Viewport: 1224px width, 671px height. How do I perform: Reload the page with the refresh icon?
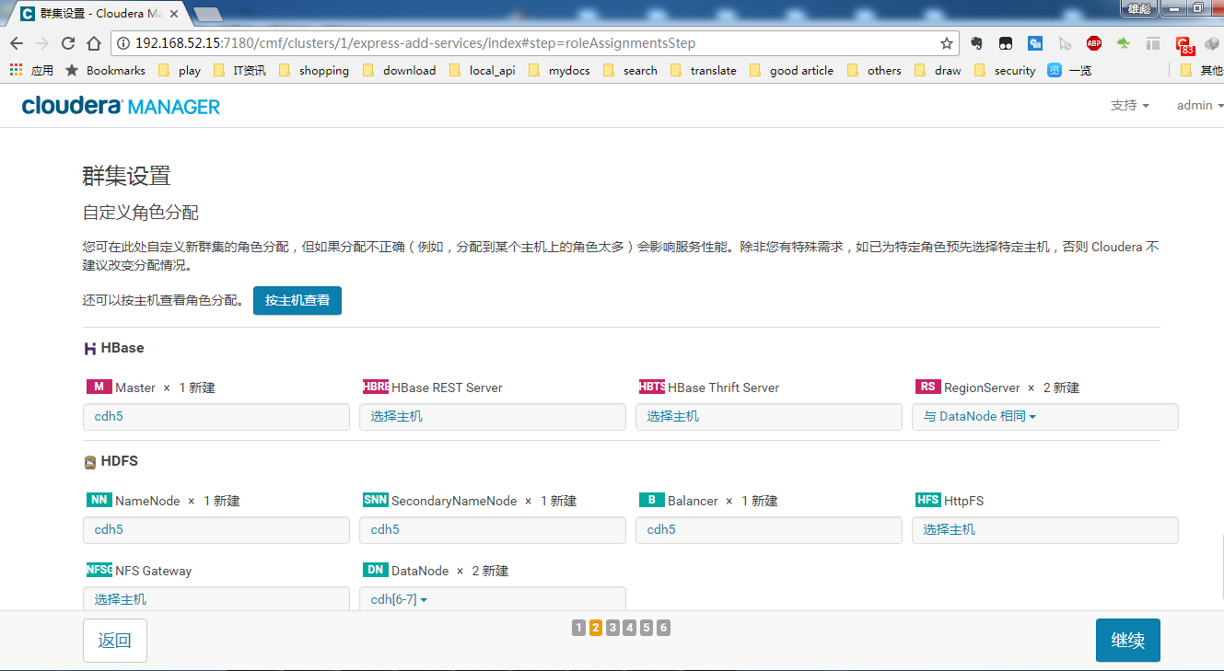point(68,43)
